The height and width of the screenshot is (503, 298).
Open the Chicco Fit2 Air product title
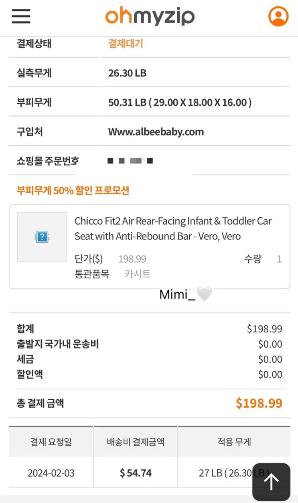tap(173, 228)
